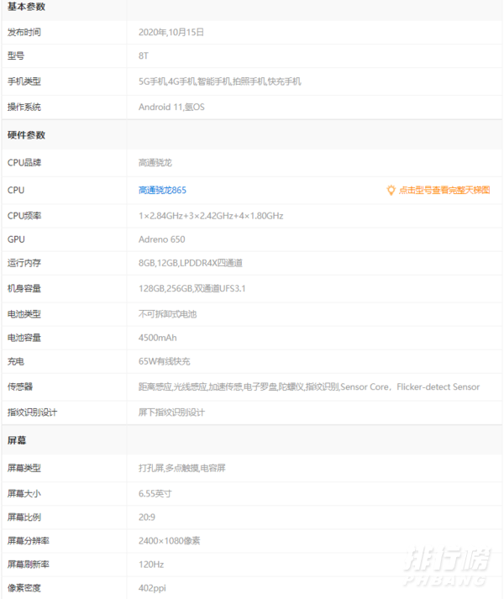
Task: Click the 屏幕大小 label
Action: tap(24, 493)
